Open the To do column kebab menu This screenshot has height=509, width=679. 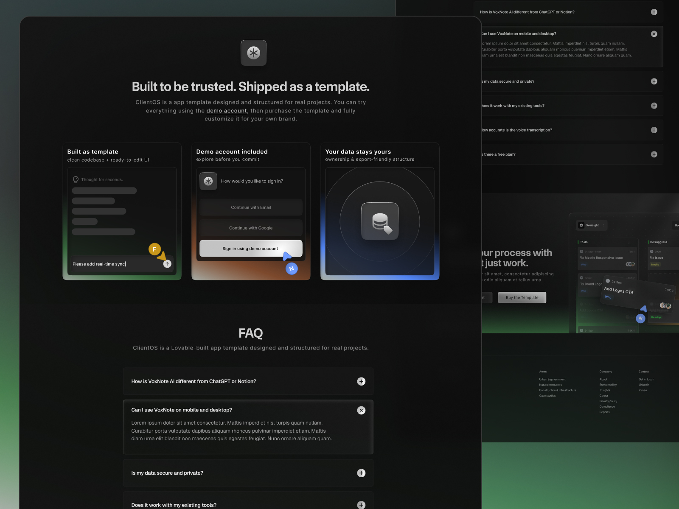(x=629, y=242)
